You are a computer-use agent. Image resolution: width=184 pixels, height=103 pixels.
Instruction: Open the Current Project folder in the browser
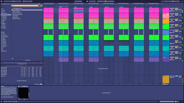point(5,37)
